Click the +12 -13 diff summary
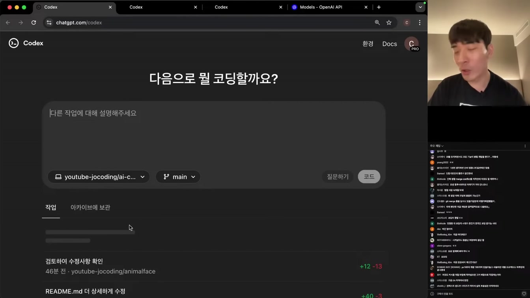The height and width of the screenshot is (298, 530). (371, 266)
